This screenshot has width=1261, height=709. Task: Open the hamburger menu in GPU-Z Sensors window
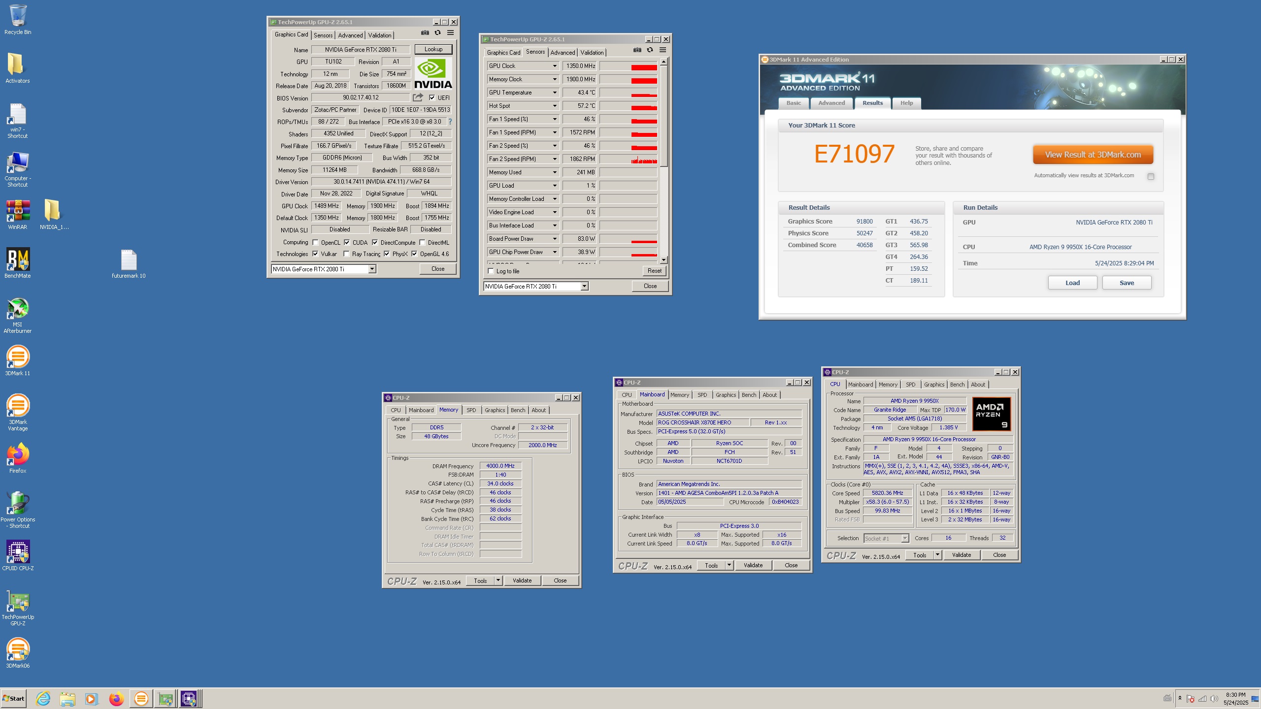pos(663,50)
